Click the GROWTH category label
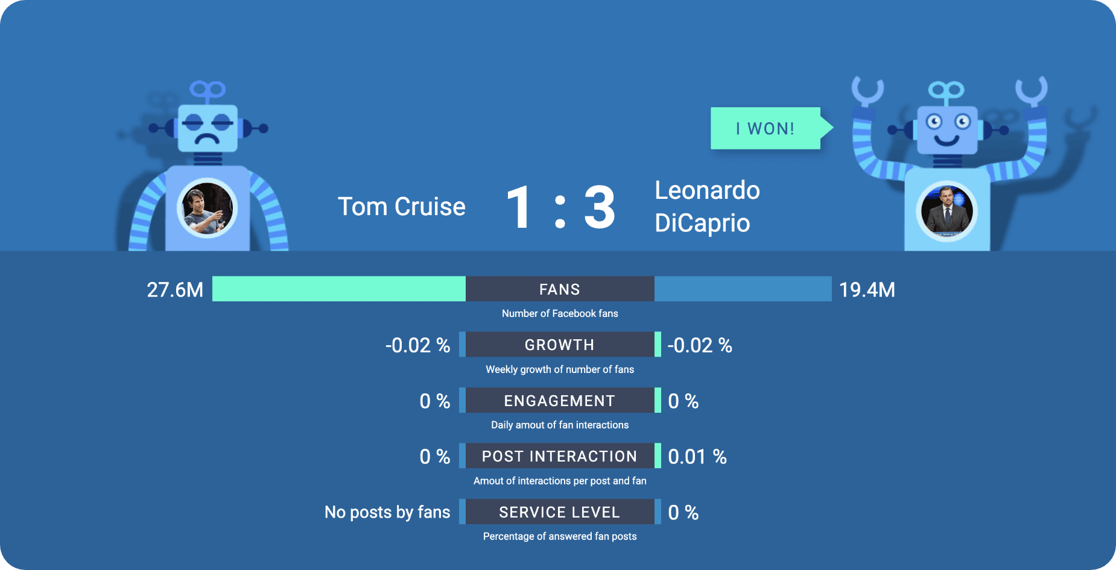 pos(560,345)
